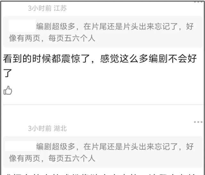Tap 像有两页 line in the second quoted block
205x175 pixels.
(52, 158)
